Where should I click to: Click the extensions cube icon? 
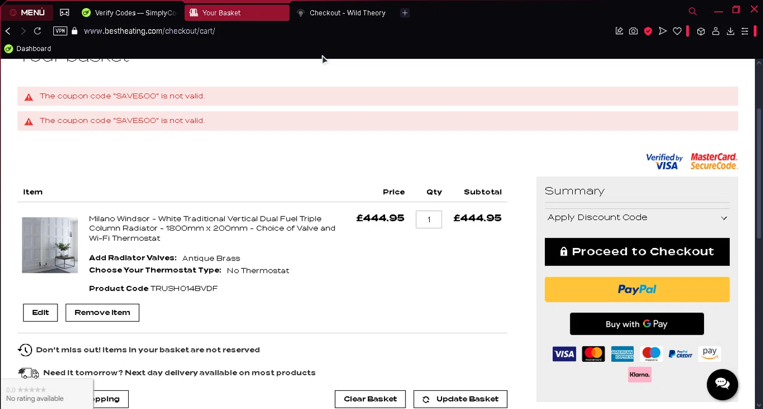701,31
